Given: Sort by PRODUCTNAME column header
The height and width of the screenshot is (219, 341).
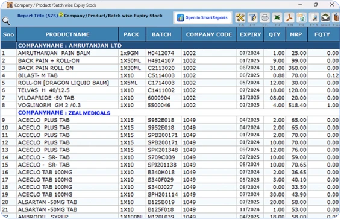Looking at the screenshot, I should (x=67, y=34).
